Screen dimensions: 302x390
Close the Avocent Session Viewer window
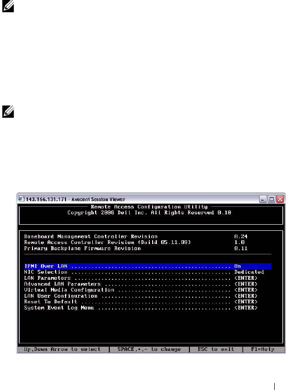pos(280,199)
